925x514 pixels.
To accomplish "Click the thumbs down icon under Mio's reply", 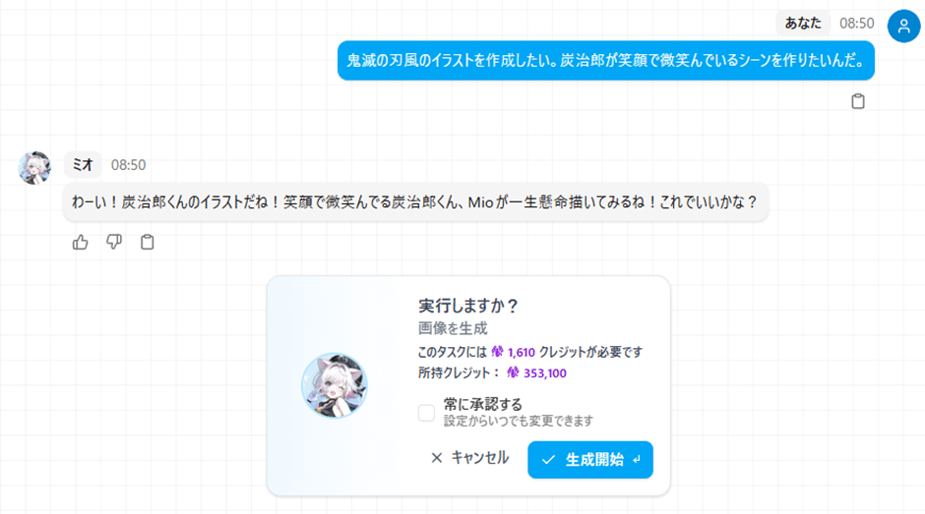I will point(114,242).
